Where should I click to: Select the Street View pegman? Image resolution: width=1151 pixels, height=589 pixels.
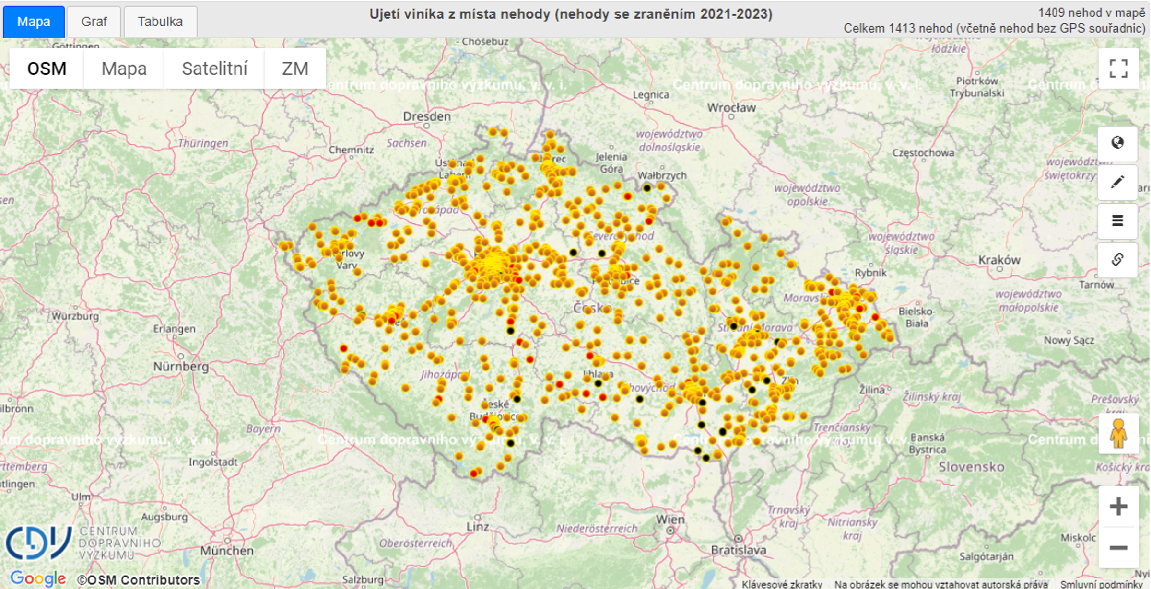(1118, 434)
